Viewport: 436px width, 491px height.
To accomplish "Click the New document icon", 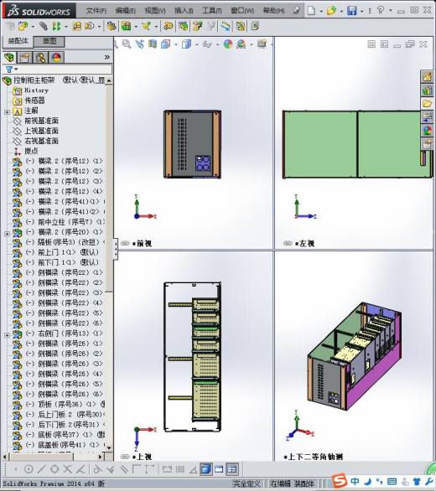I will point(311,11).
